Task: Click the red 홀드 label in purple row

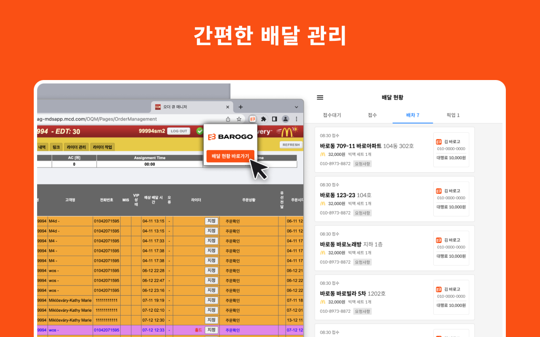Action: (x=198, y=330)
